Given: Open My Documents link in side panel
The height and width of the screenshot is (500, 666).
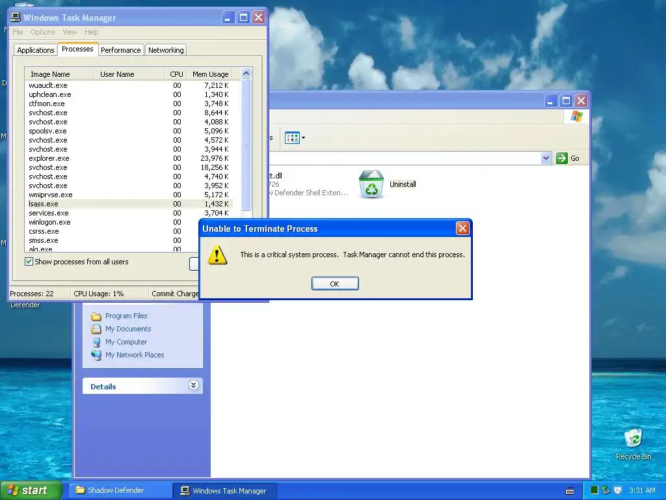Looking at the screenshot, I should [128, 329].
